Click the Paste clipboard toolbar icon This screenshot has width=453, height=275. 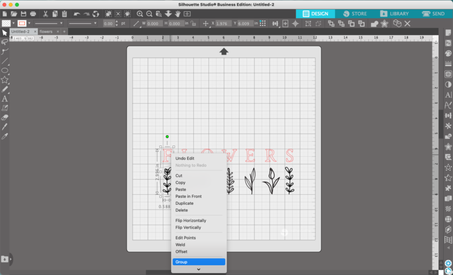pyautogui.click(x=65, y=14)
